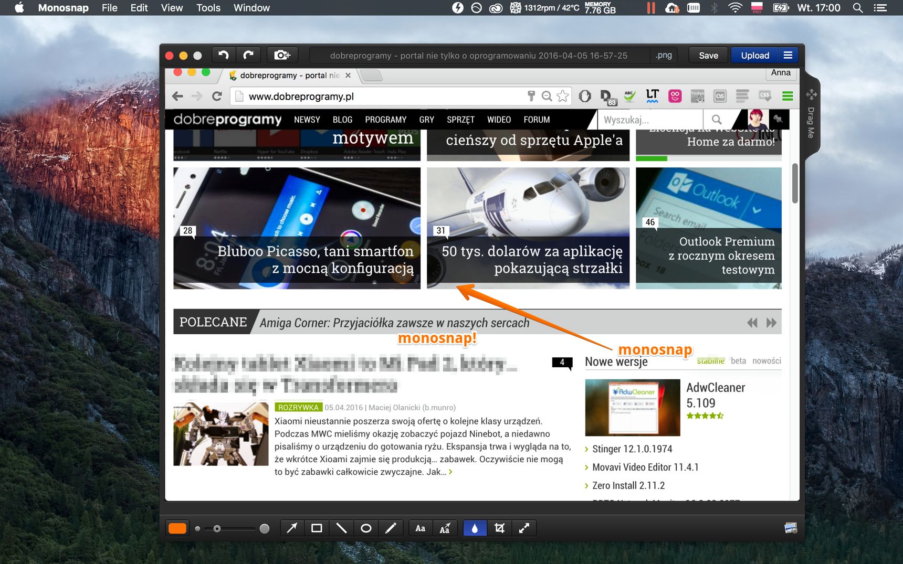This screenshot has height=564, width=903.
Task: Click the Undo arrow in Monosnap
Action: coord(224,55)
